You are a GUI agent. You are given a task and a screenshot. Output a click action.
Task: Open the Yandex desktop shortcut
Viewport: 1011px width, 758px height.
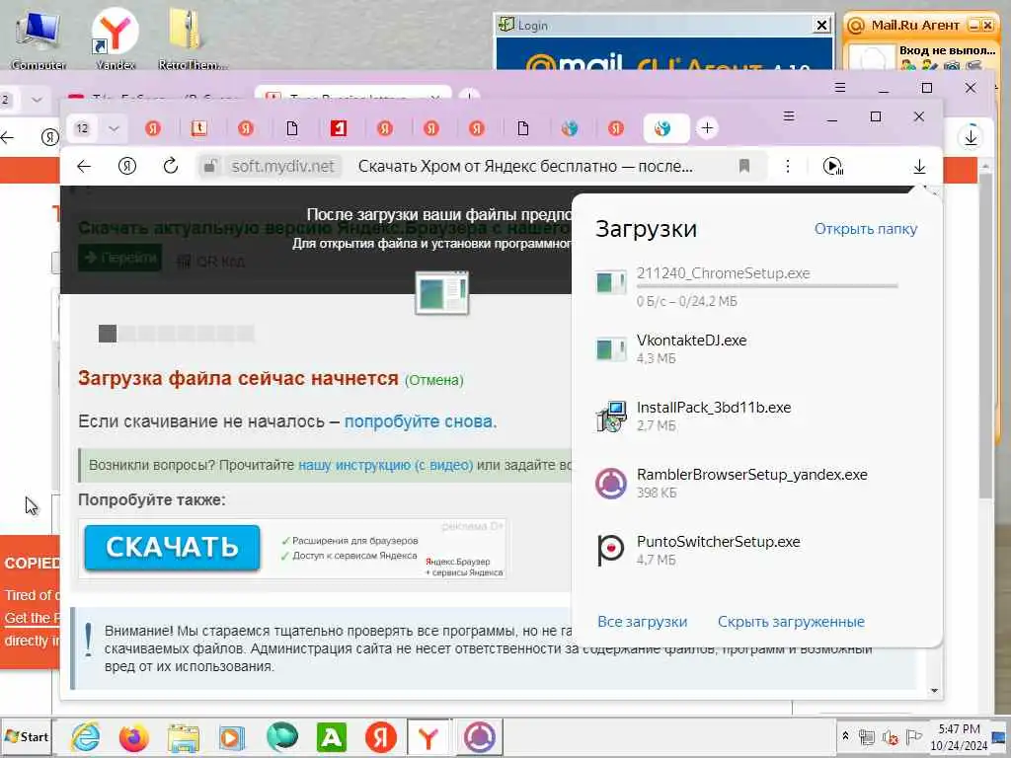(115, 38)
